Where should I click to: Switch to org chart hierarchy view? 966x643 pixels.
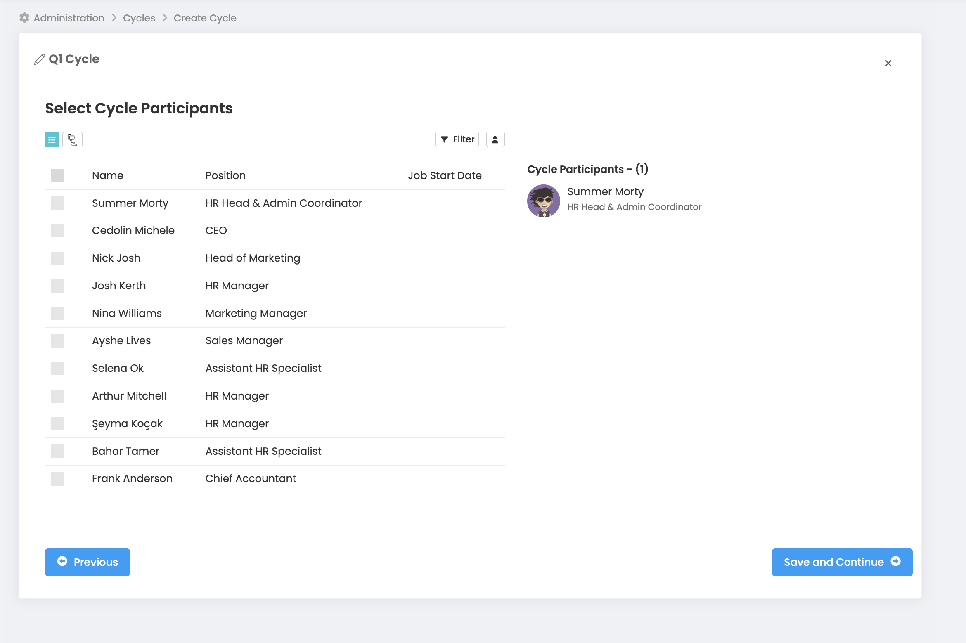[72, 140]
